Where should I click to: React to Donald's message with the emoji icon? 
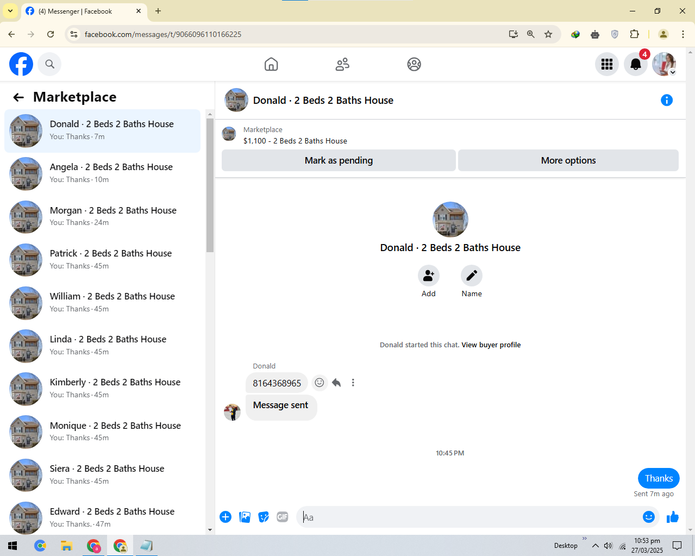[x=320, y=383]
